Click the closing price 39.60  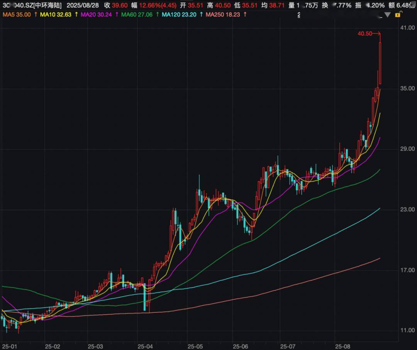[120, 5]
